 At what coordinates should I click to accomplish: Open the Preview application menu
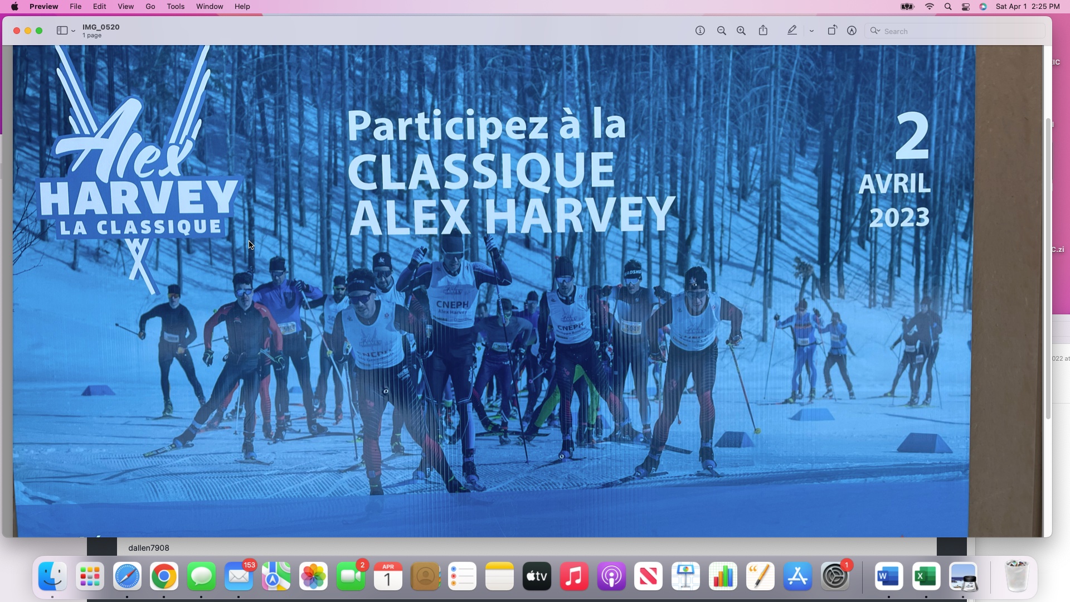click(x=44, y=7)
